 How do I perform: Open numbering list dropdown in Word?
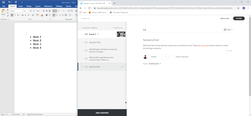[61, 11]
